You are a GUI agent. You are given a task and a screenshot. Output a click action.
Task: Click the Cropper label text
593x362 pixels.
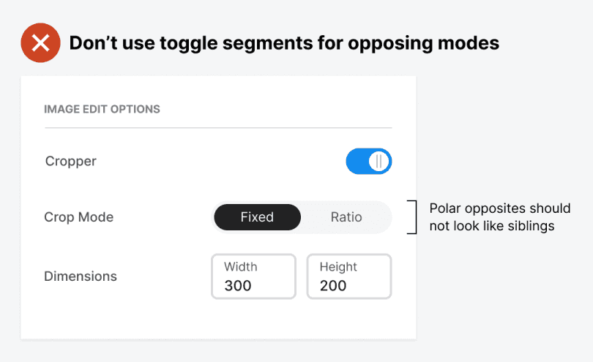point(70,161)
